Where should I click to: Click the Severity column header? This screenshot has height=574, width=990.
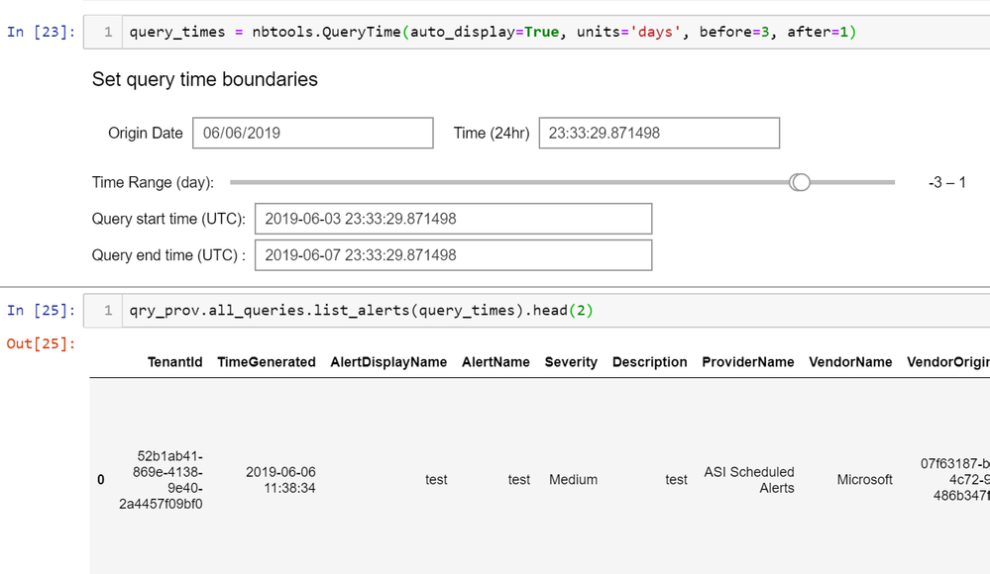click(x=571, y=362)
